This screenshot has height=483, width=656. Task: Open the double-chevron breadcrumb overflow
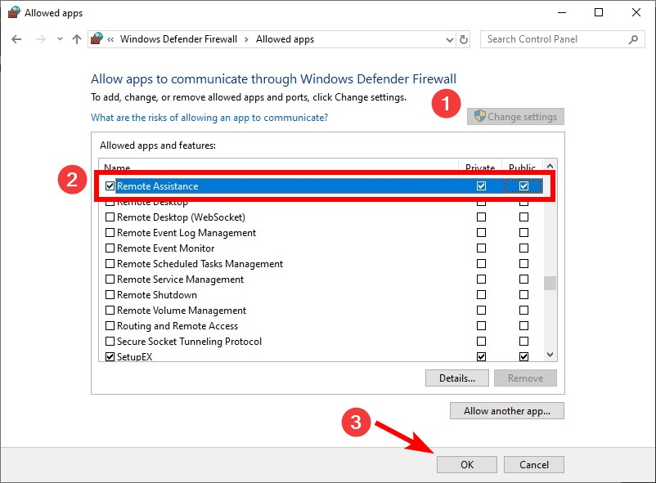point(110,39)
